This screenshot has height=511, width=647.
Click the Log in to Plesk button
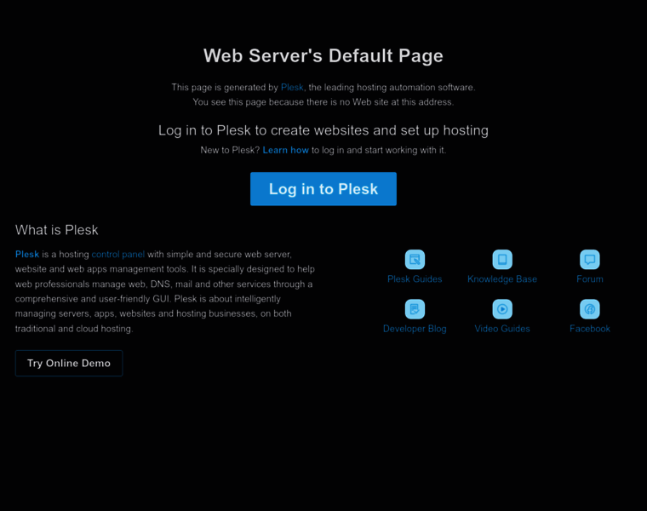point(323,189)
